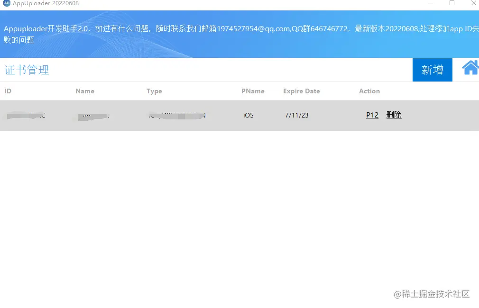Image resolution: width=479 pixels, height=308 pixels.
Task: Select the Action column header
Action: tap(369, 91)
